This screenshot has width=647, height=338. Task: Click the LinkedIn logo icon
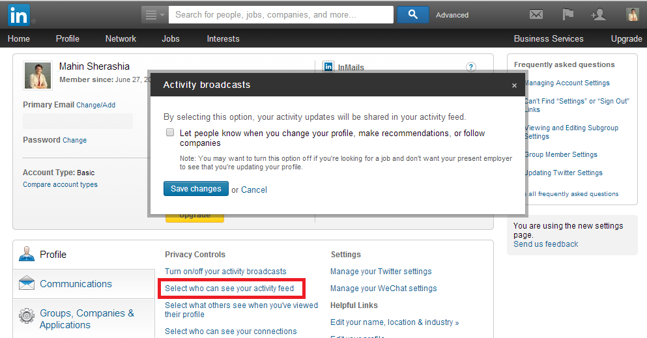click(18, 15)
